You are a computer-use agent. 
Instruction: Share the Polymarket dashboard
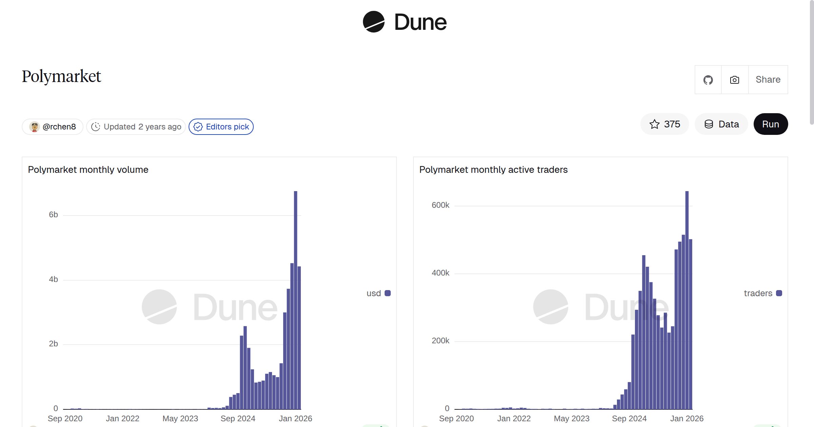768,80
